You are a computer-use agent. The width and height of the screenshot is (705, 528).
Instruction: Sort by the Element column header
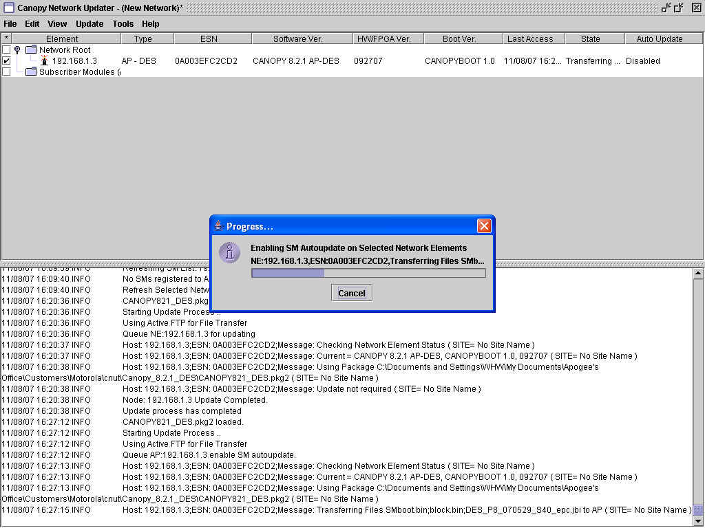62,39
